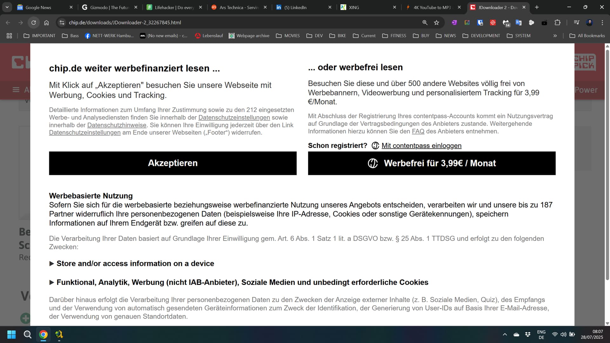This screenshot has height=343, width=610.
Task: Reload the page
Action: (x=34, y=23)
